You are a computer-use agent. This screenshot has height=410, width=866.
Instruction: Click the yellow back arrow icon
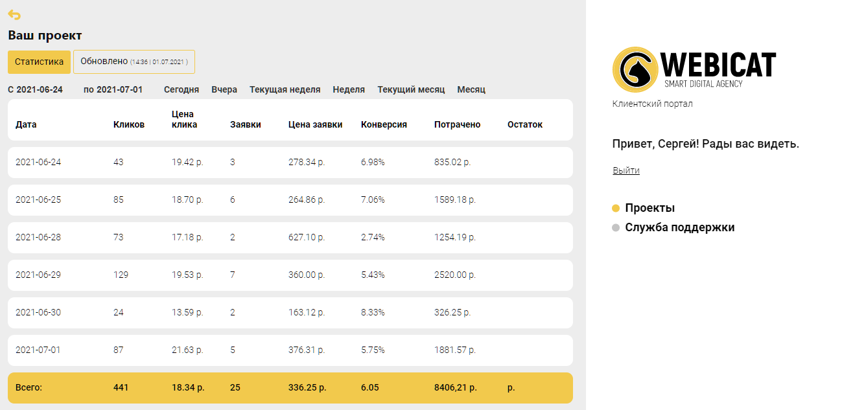pyautogui.click(x=14, y=15)
